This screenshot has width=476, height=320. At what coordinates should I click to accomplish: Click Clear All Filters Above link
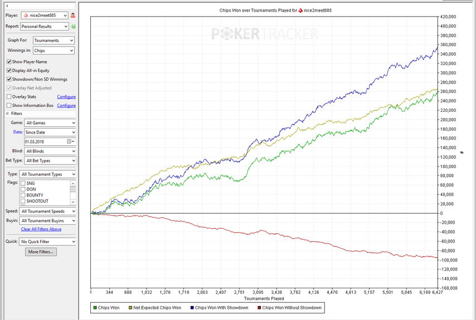[41, 229]
